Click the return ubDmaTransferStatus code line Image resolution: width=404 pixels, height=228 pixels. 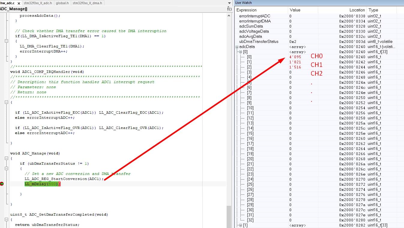point(47,225)
